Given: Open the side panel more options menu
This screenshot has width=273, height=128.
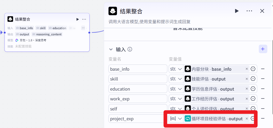Looking at the screenshot, I should (x=249, y=11).
